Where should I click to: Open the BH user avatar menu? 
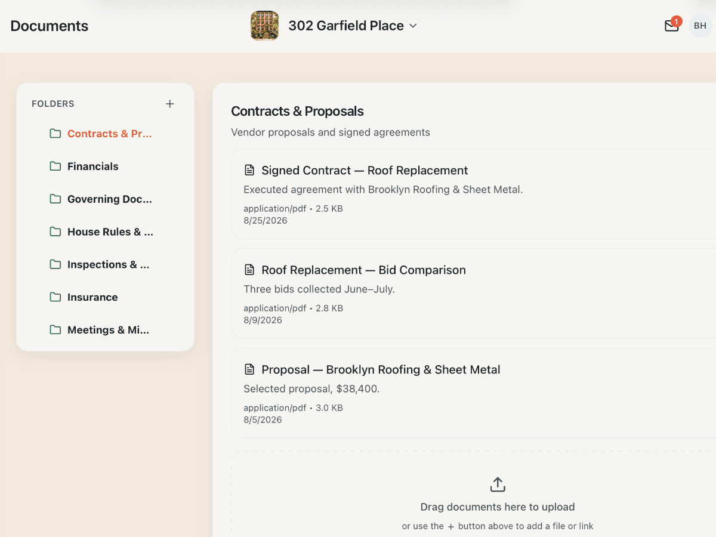pyautogui.click(x=700, y=26)
